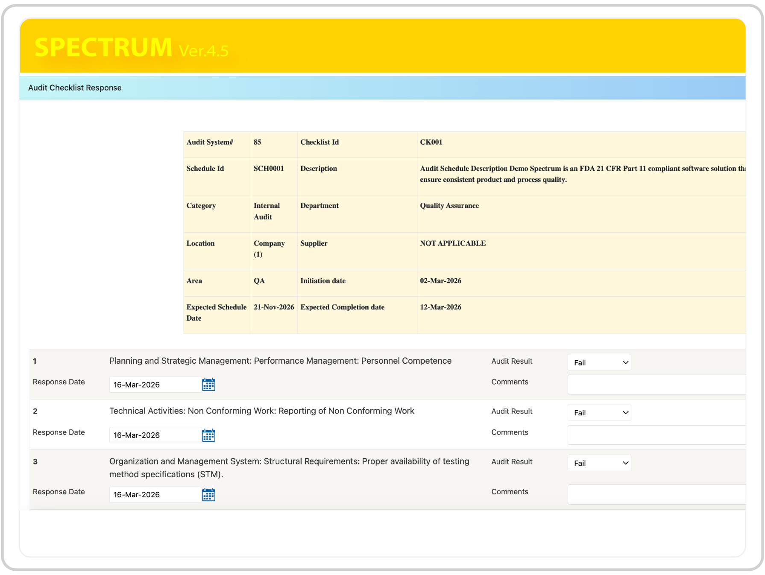Image resolution: width=765 pixels, height=575 pixels.
Task: Click the Expected Completion date label
Action: (x=342, y=307)
